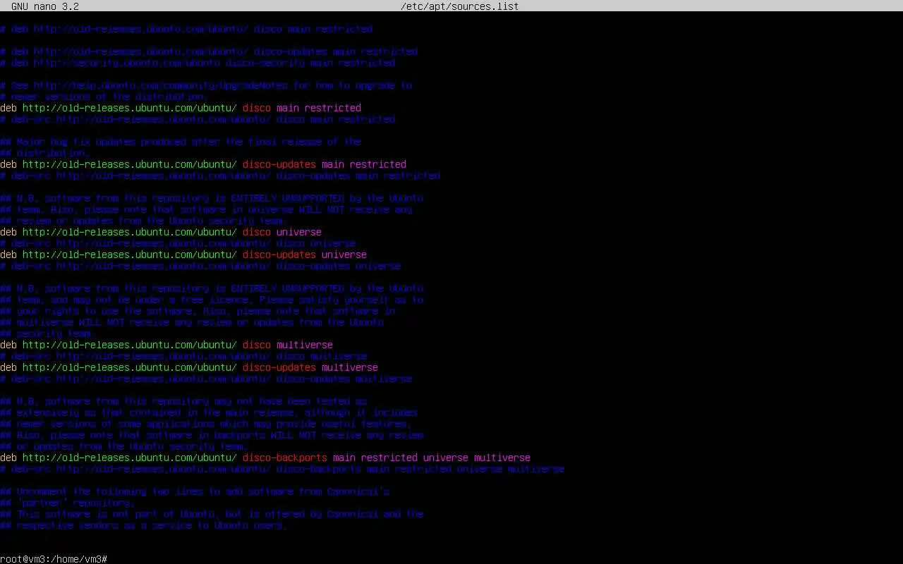
Task: Click the 'root@vm3:/home/vm3#' shell prompt
Action: [x=54, y=559]
